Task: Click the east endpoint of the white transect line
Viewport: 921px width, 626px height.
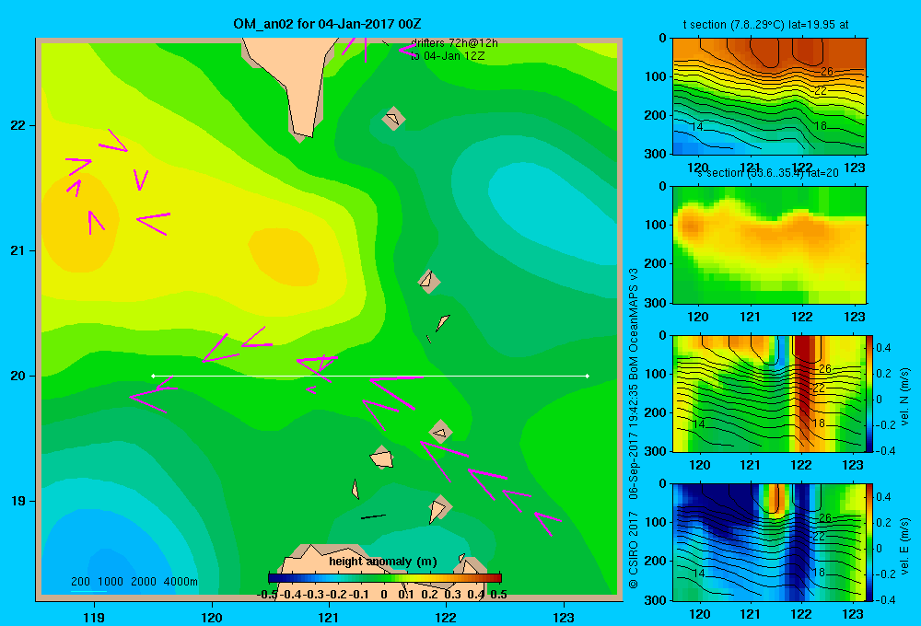Action: (588, 376)
